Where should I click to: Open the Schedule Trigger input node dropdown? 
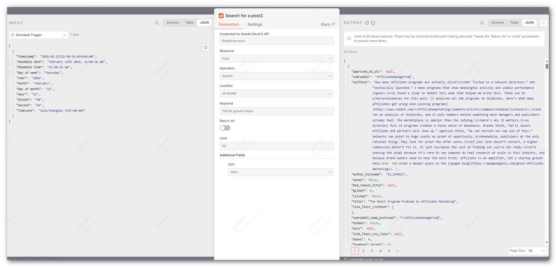pos(38,35)
